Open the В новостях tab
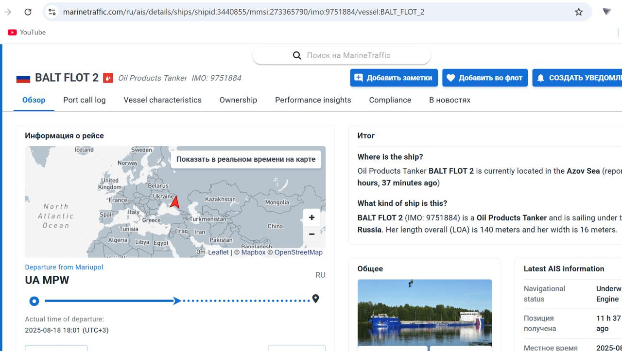This screenshot has height=351, width=622. coord(450,100)
